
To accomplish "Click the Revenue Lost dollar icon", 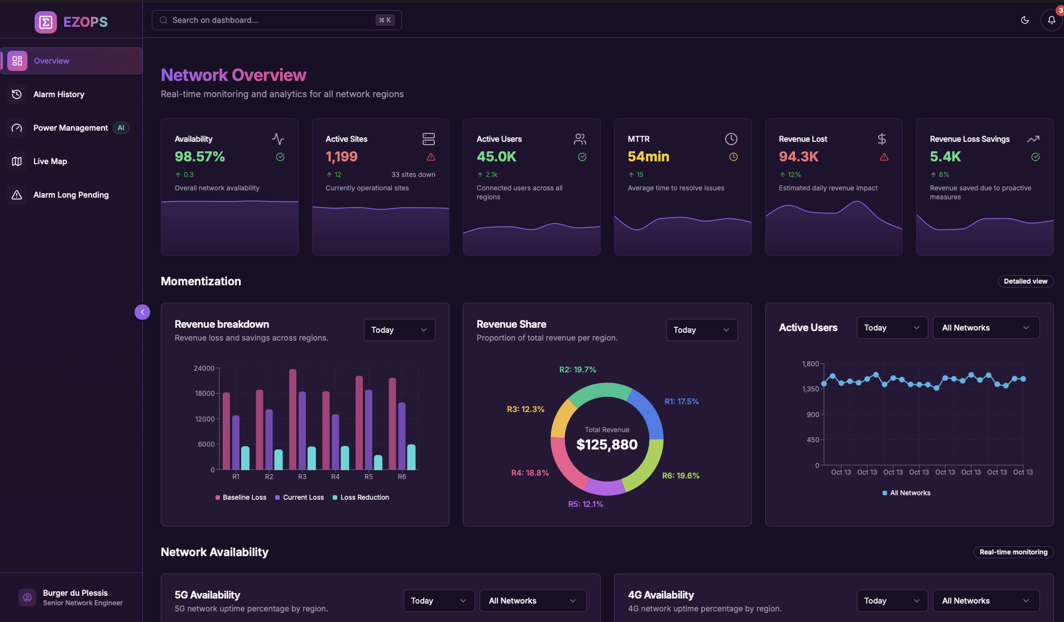I will click(x=882, y=138).
